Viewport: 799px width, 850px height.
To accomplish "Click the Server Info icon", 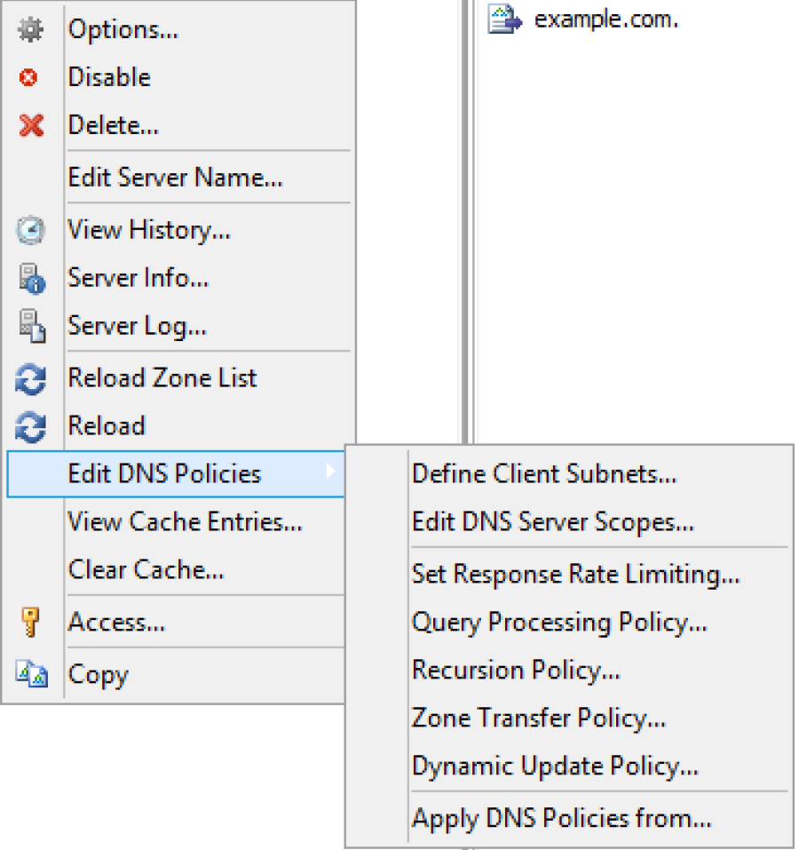I will click(x=31, y=279).
